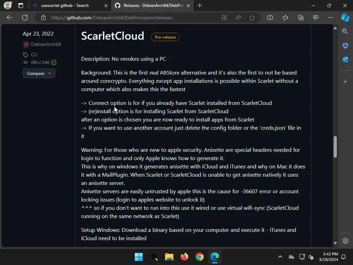
Task: Open the Windows Start menu
Action: [x=139, y=257]
